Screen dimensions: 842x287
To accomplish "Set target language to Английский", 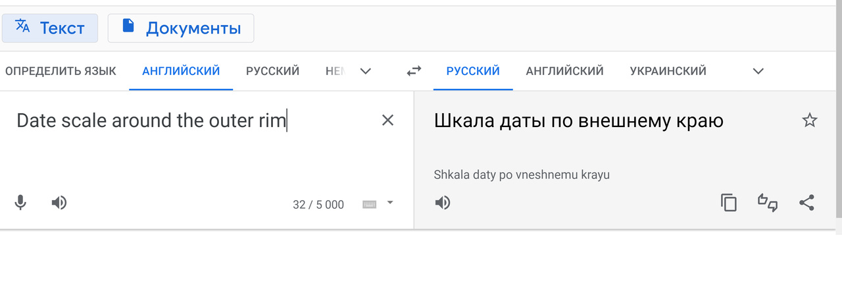I will coord(564,71).
